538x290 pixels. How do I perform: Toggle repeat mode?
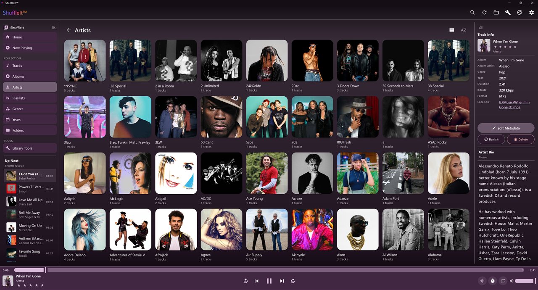point(503,281)
